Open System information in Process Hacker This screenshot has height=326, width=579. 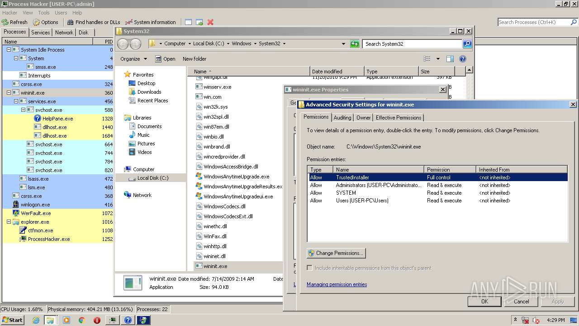coord(151,22)
